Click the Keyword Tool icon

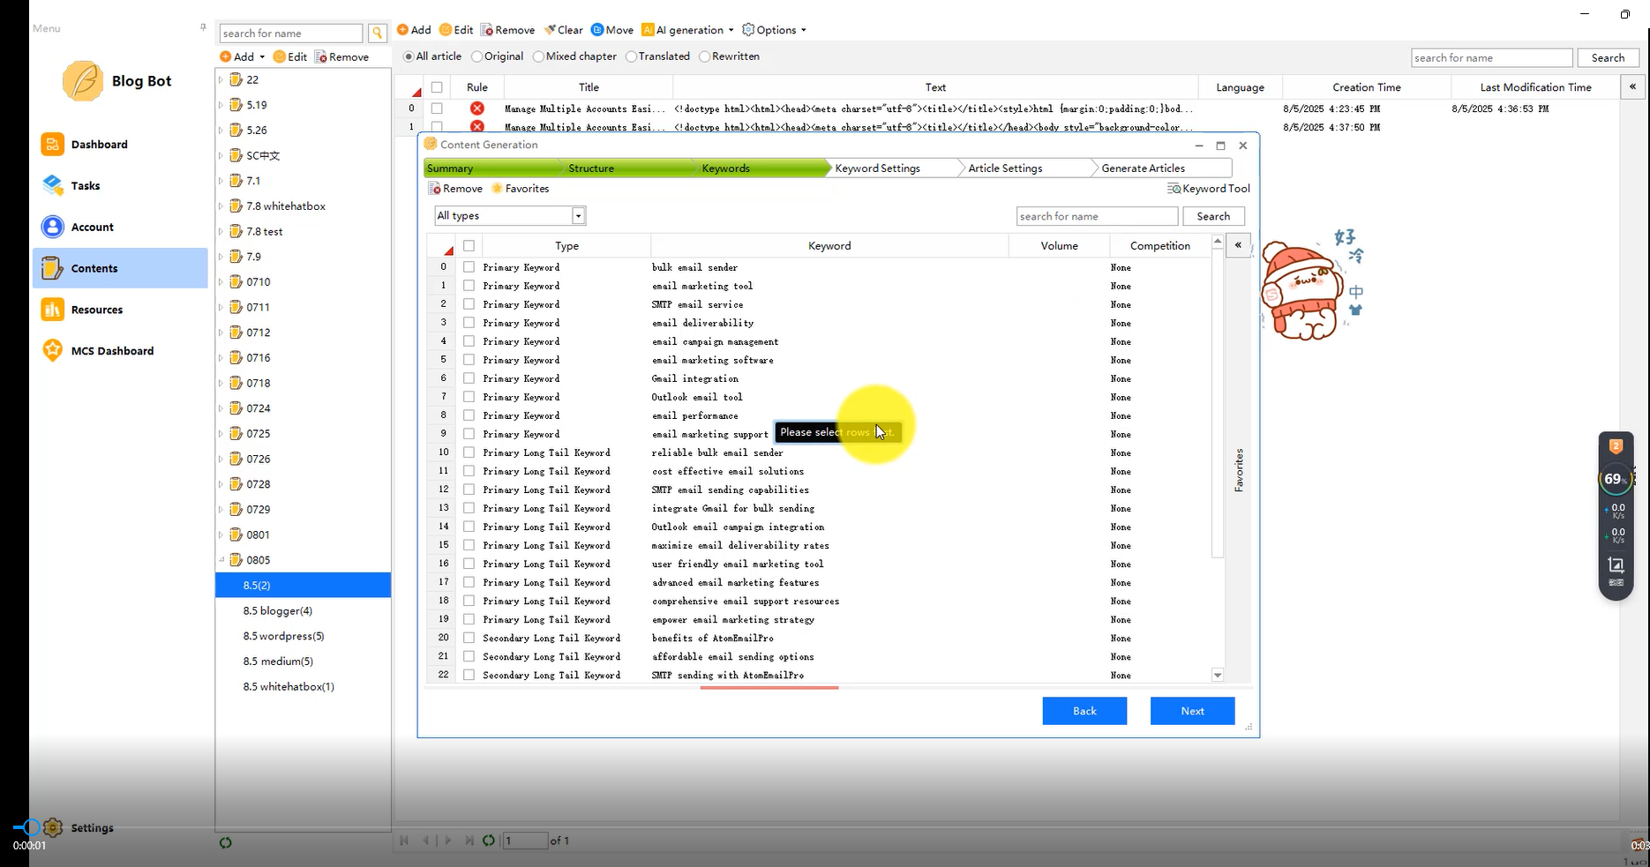click(x=1174, y=189)
